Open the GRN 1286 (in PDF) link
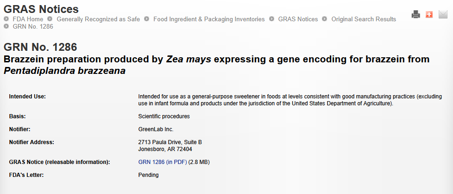The height and width of the screenshot is (194, 453). pyautogui.click(x=163, y=162)
